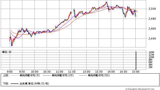
Task: Click the 10M volume axis label
Action: click(151, 57)
